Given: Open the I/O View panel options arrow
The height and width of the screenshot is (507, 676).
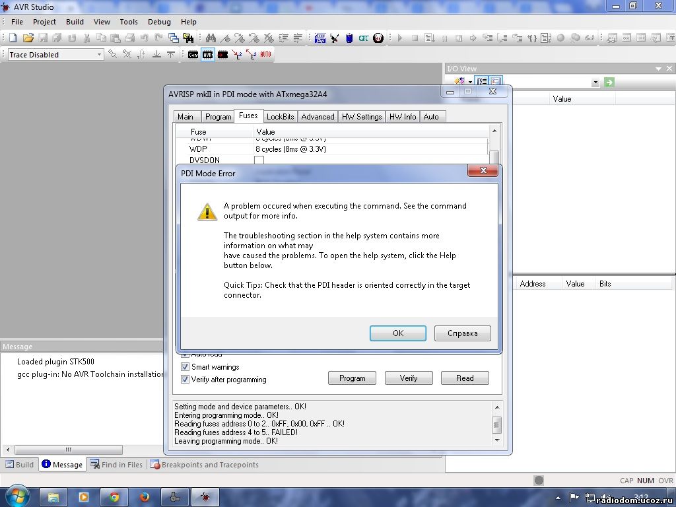Looking at the screenshot, I should pyautogui.click(x=658, y=69).
